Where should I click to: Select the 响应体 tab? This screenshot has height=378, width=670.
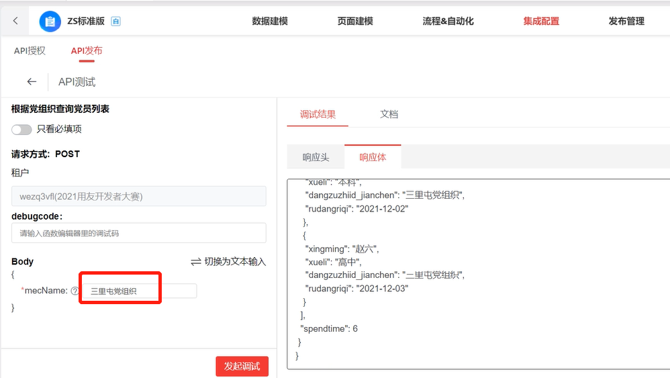pos(373,157)
